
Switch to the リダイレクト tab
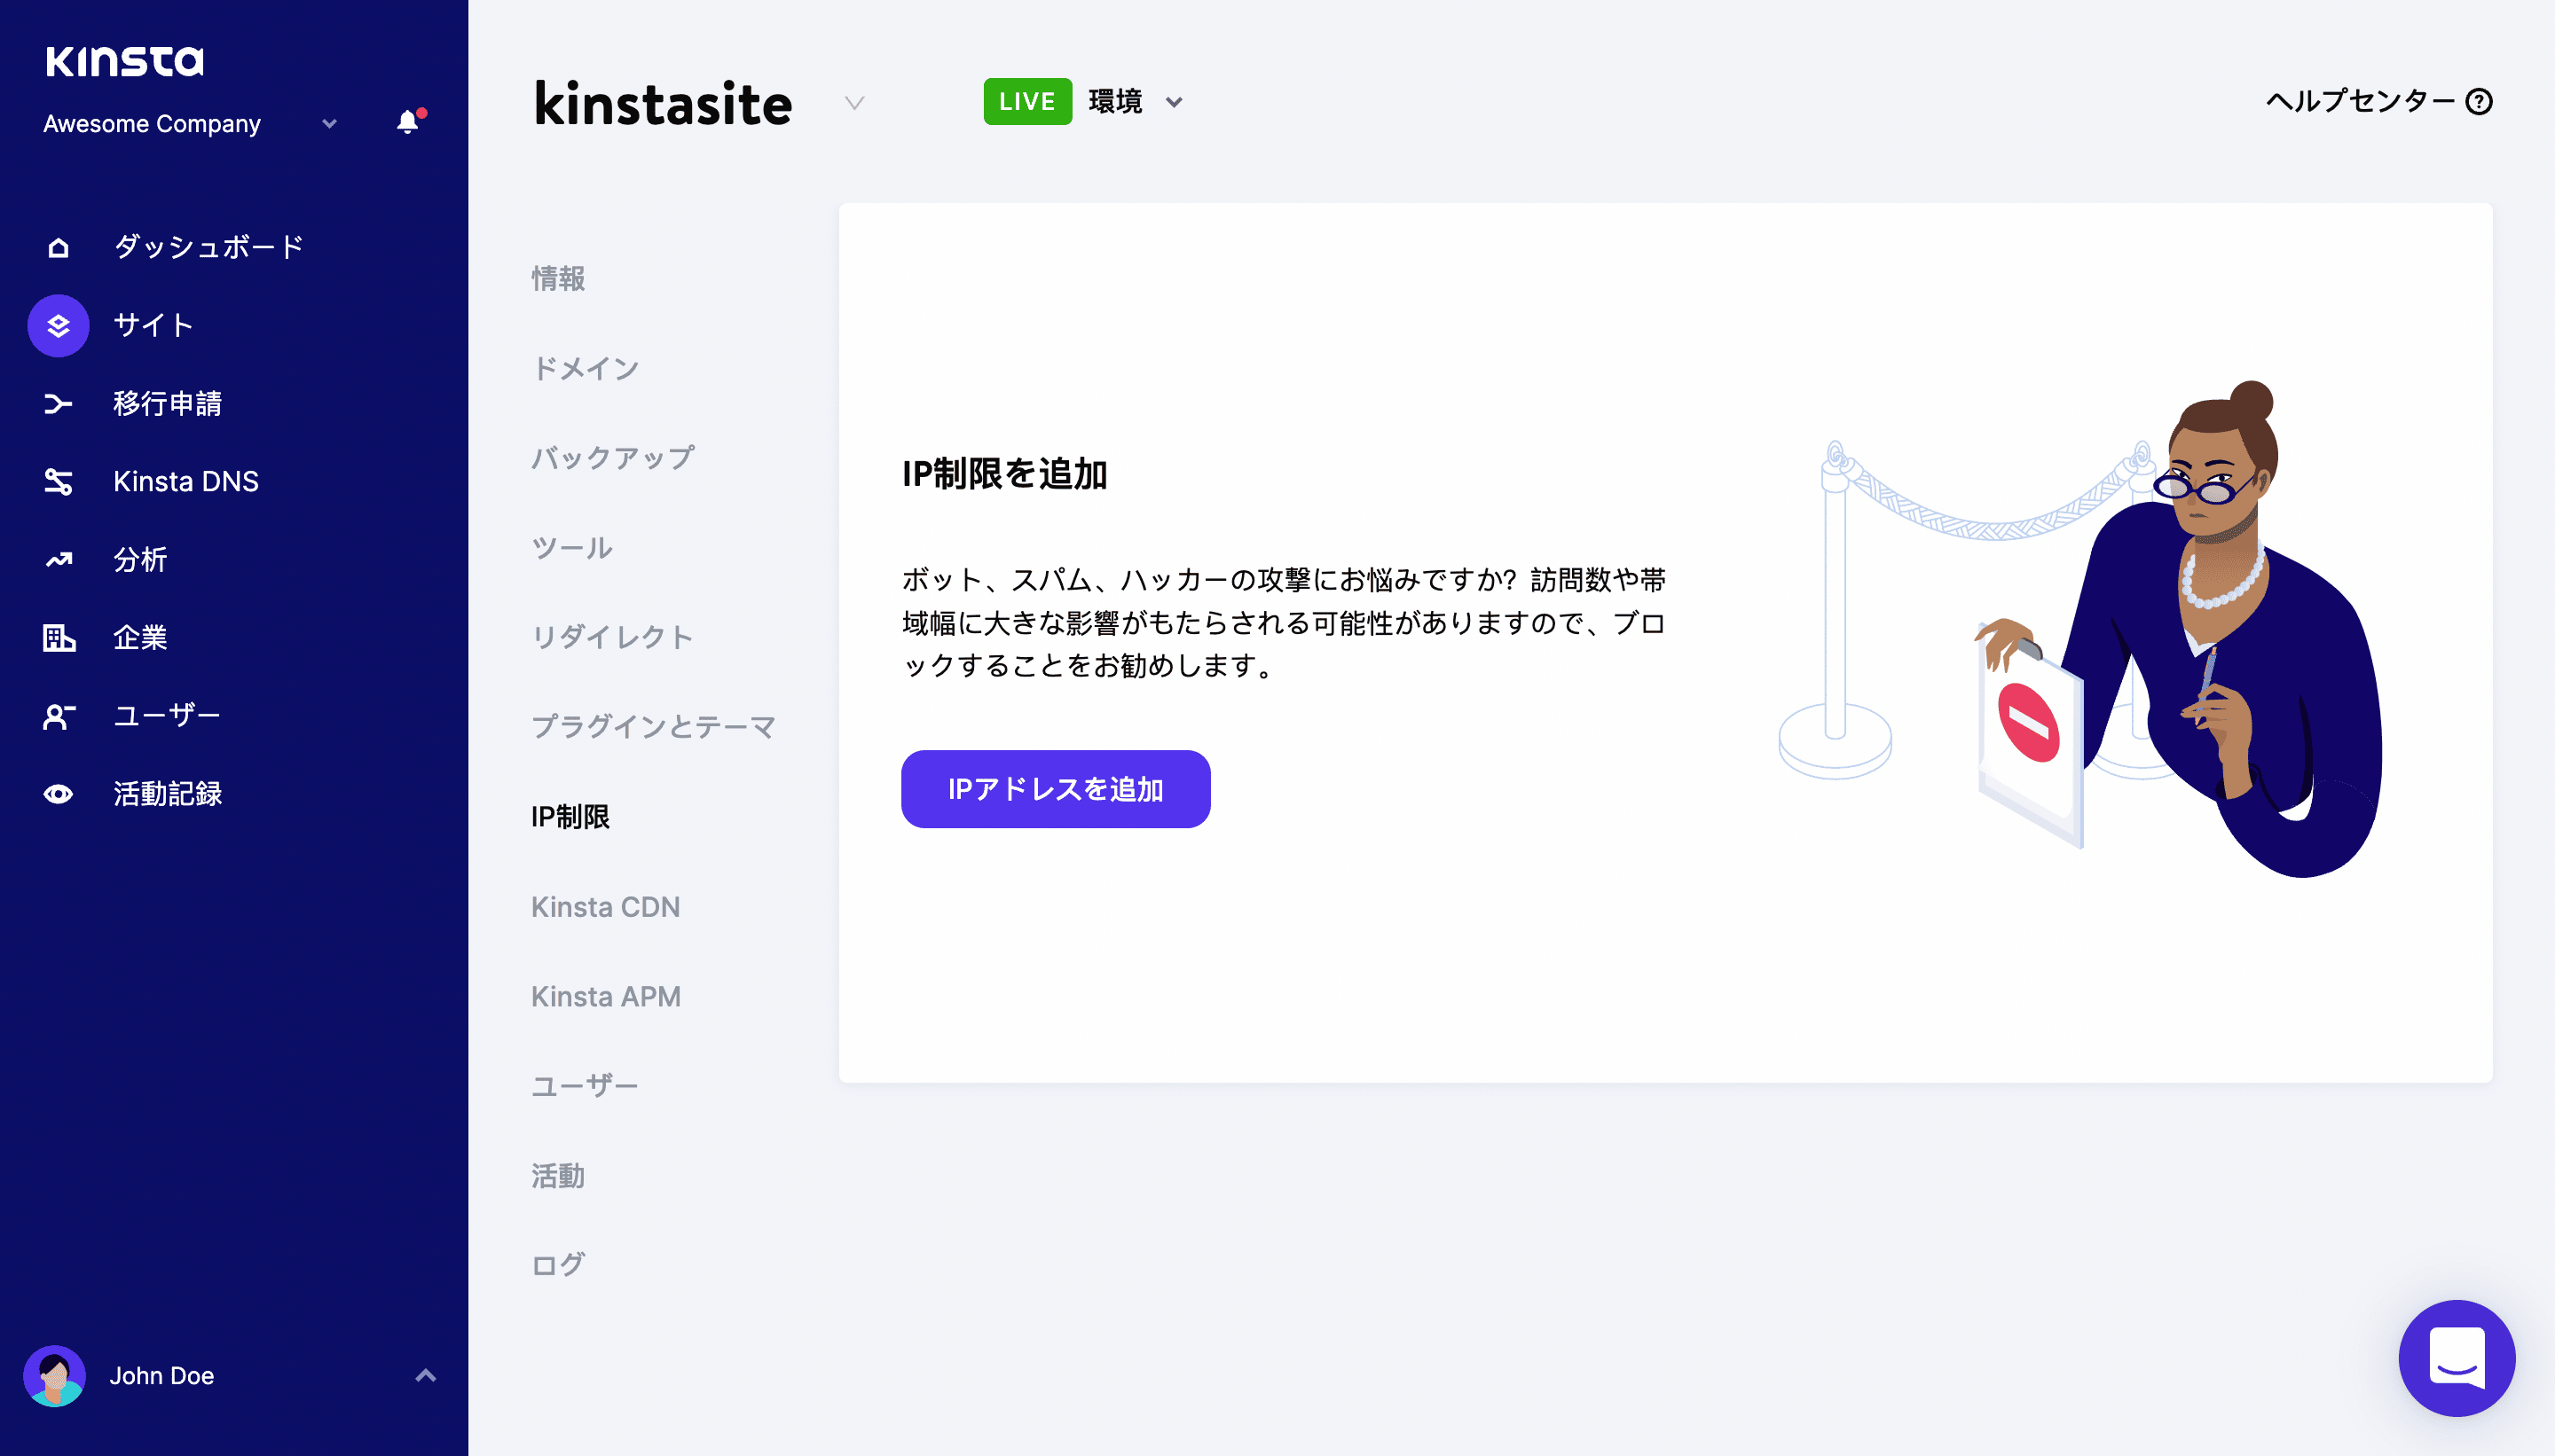point(612,637)
